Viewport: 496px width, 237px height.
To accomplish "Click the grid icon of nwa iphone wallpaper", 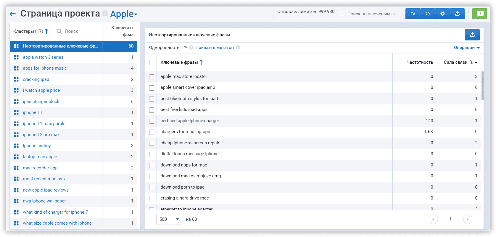I will [16, 201].
